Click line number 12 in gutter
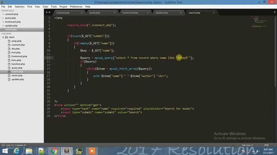Image resolution: width=277 pixels, height=155 pixels. pos(48,58)
